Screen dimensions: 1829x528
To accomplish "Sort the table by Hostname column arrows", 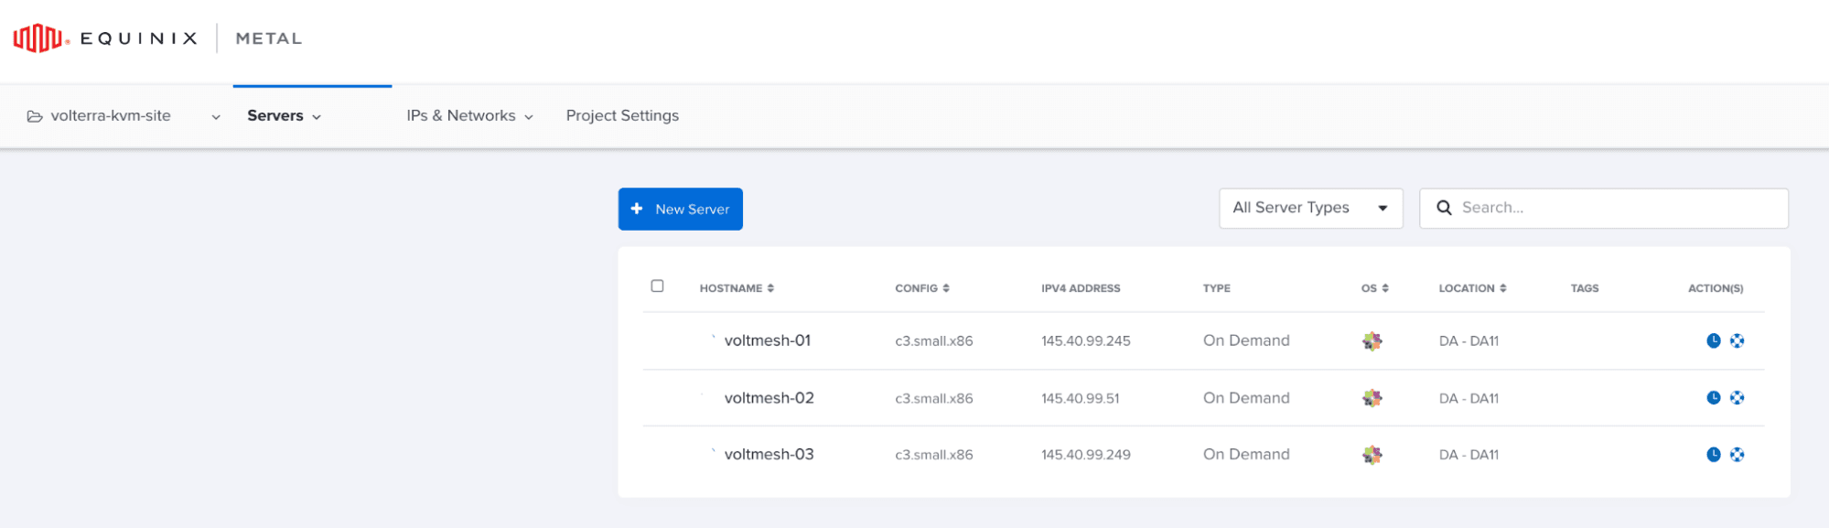I will point(770,288).
